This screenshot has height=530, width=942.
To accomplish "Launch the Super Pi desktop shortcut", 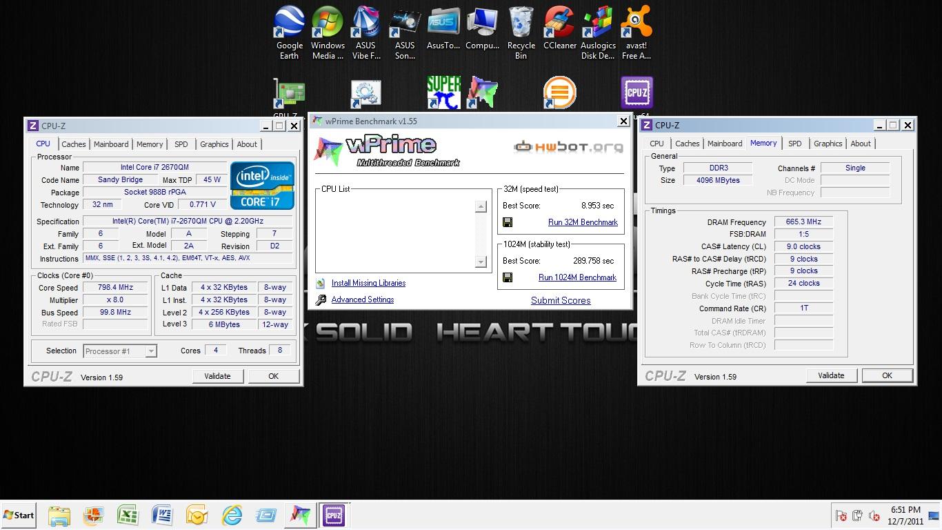I will click(x=443, y=93).
